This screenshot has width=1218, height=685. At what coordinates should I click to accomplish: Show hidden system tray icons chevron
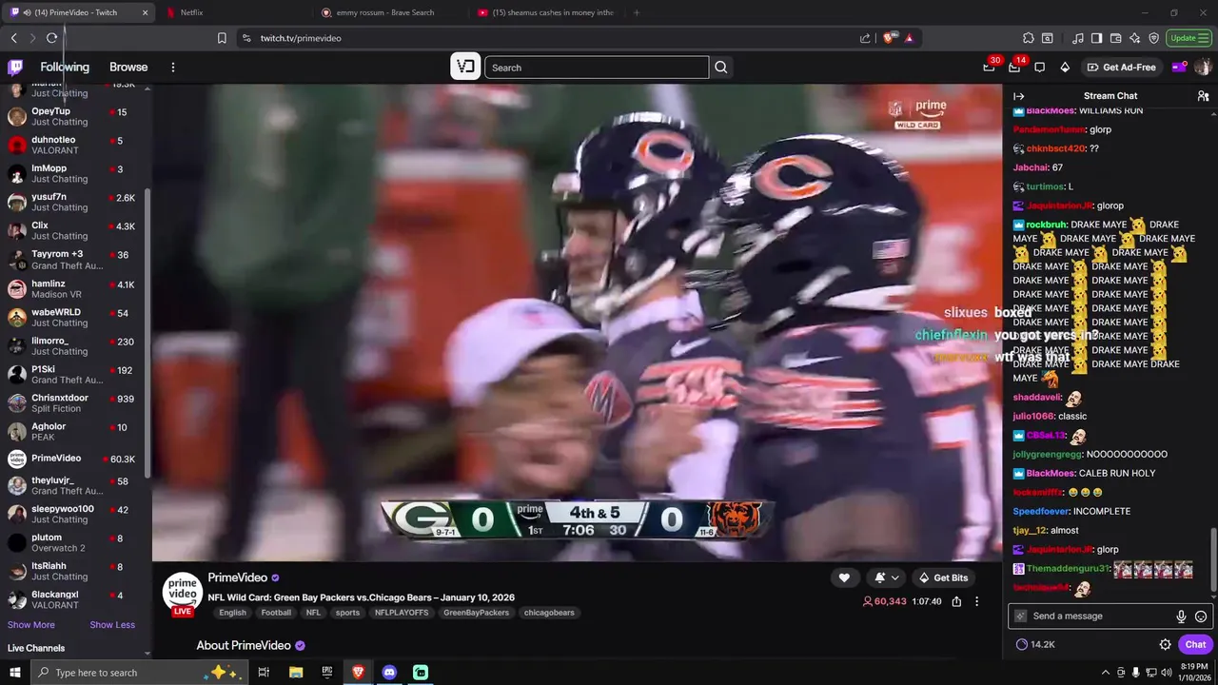pos(1105,673)
